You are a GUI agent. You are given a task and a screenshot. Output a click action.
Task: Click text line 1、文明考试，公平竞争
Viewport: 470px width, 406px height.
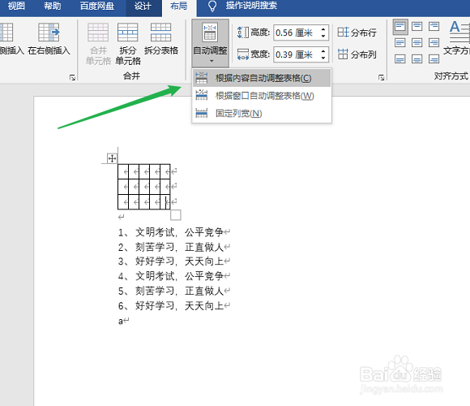coord(170,232)
